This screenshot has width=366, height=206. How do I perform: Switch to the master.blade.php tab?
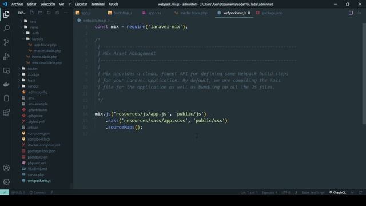point(193,13)
